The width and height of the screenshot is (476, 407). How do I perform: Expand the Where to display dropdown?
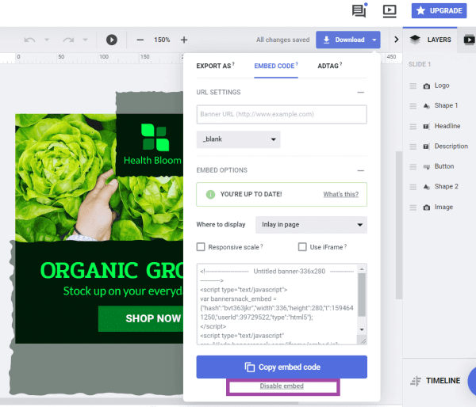point(311,225)
